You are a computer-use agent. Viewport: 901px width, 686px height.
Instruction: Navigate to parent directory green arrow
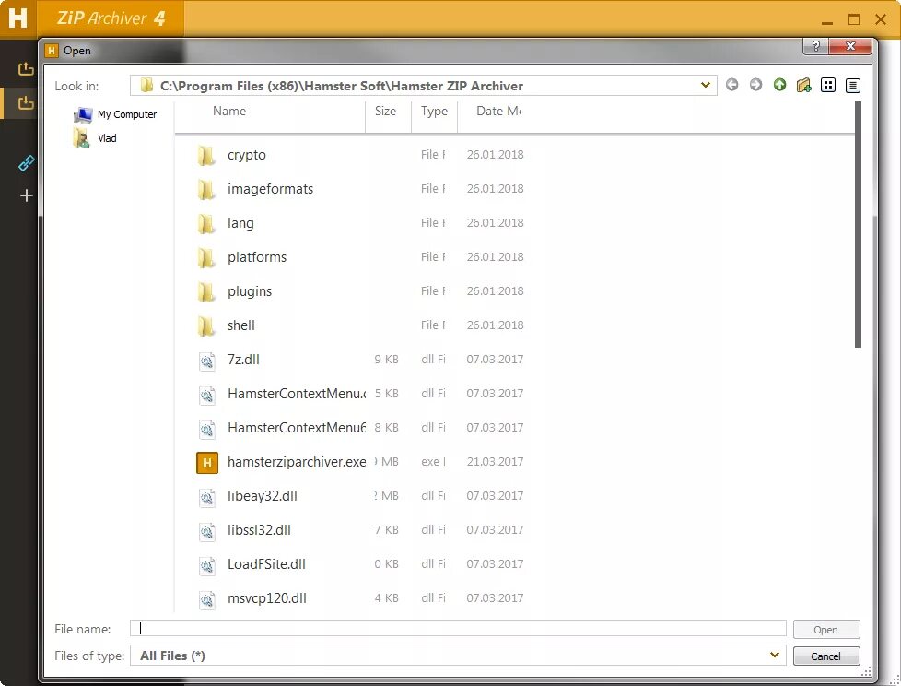[x=779, y=85]
